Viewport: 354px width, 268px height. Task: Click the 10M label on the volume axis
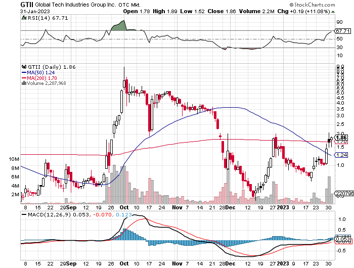pyautogui.click(x=14, y=159)
